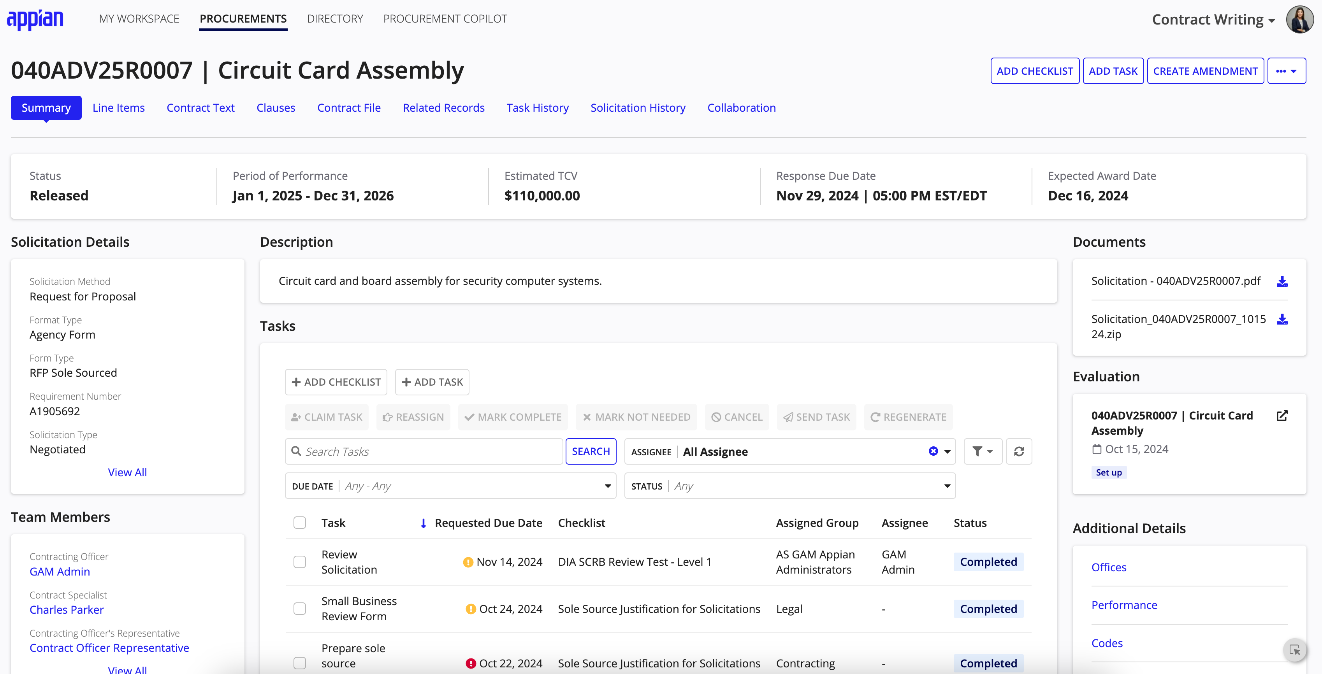This screenshot has height=674, width=1322.
Task: Click the Regenerate button
Action: (908, 417)
